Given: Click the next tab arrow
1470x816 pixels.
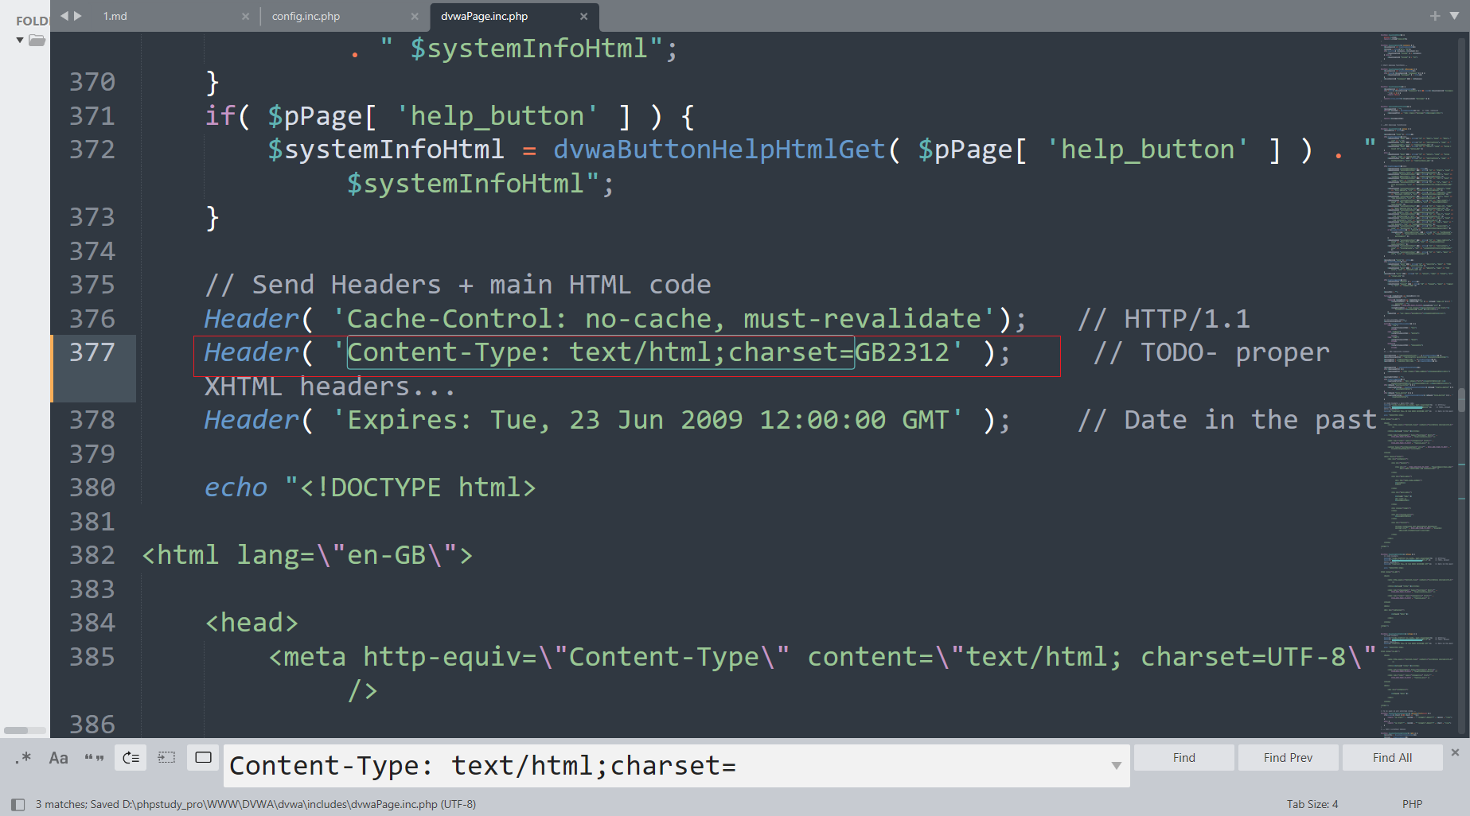Looking at the screenshot, I should (x=78, y=16).
